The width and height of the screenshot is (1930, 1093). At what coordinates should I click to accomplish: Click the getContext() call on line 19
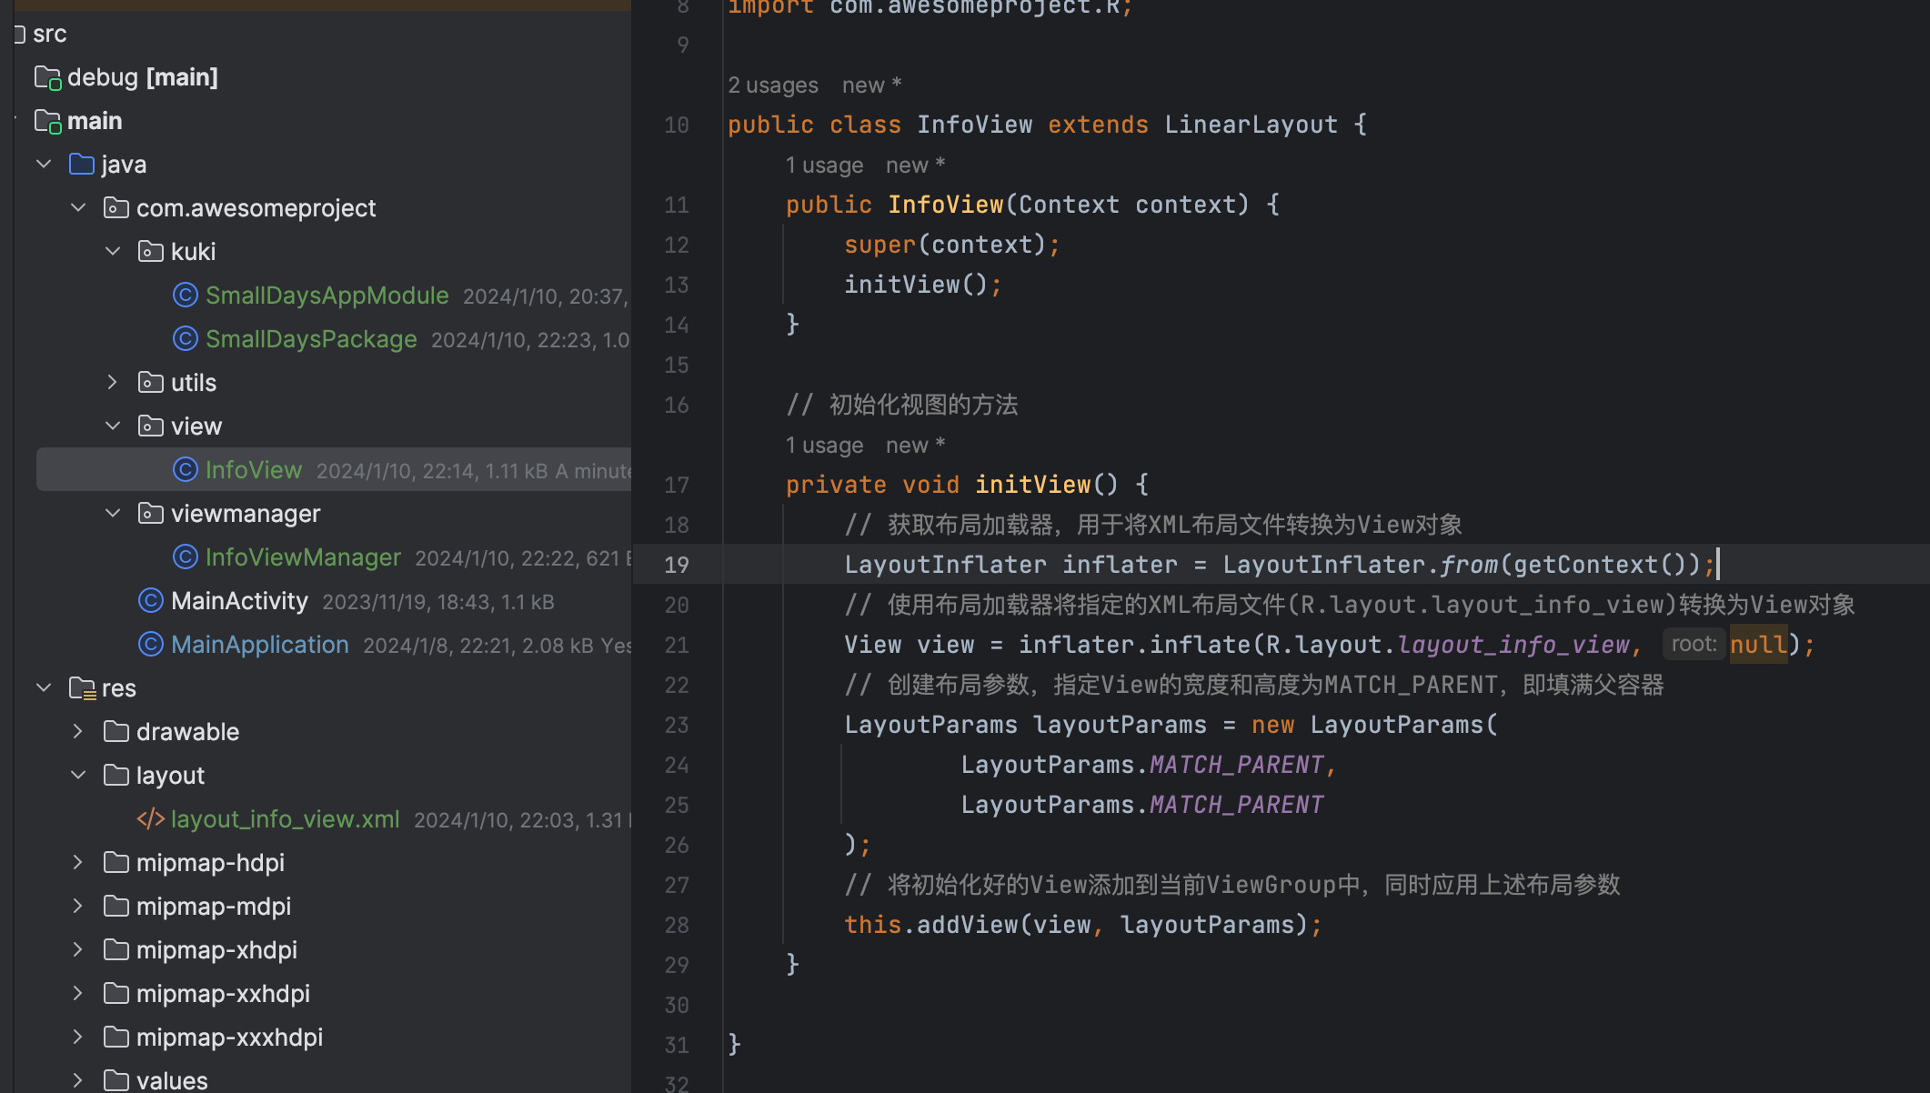click(1601, 565)
